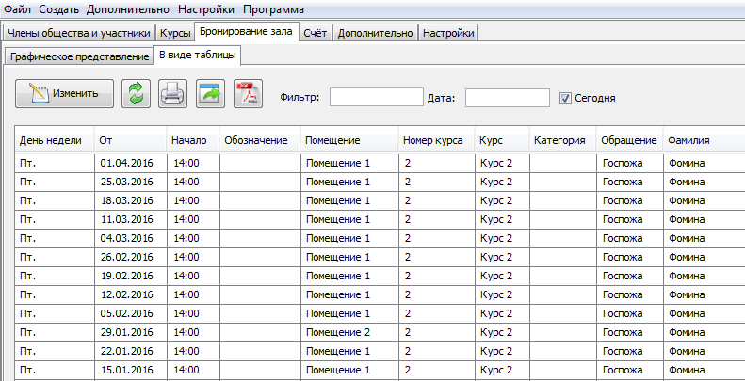
Task: Select the date cell 12.02.2016
Action: [131, 294]
